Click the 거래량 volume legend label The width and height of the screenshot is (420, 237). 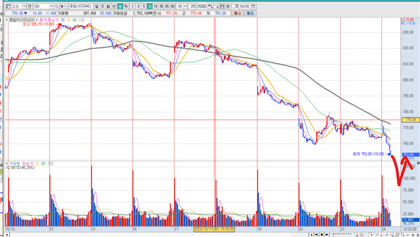(14, 163)
